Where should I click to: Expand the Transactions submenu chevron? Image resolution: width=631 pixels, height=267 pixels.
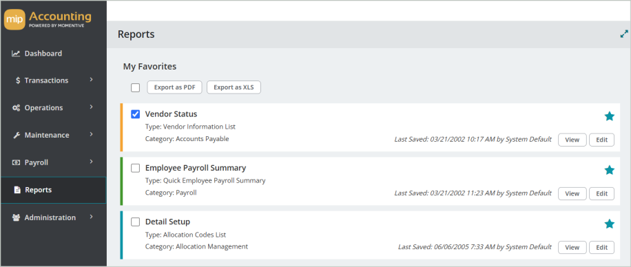click(92, 80)
